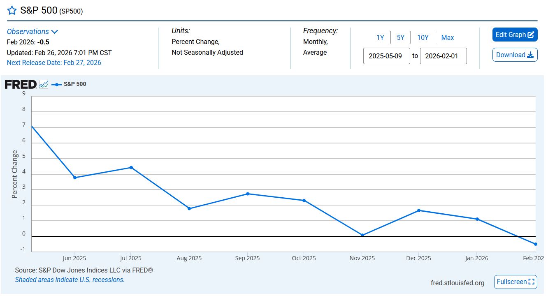Viewport: 548px width, 298px height.
Task: Click the favorite star icon beside S&P 500
Action: 12,11
